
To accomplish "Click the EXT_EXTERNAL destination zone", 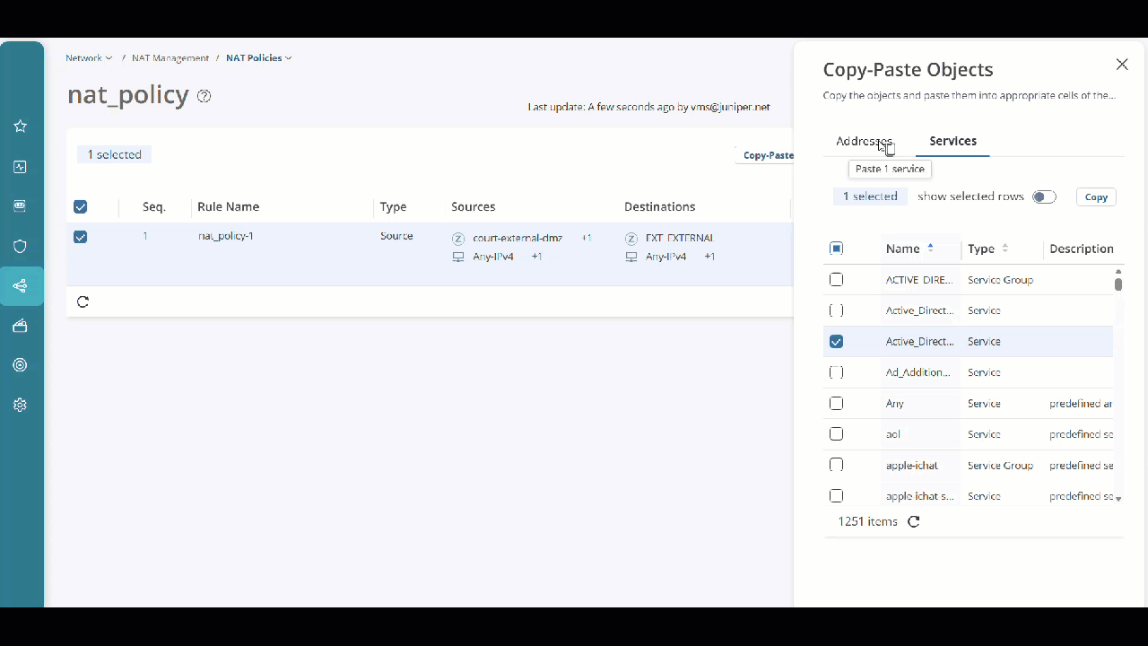I will click(x=680, y=239).
